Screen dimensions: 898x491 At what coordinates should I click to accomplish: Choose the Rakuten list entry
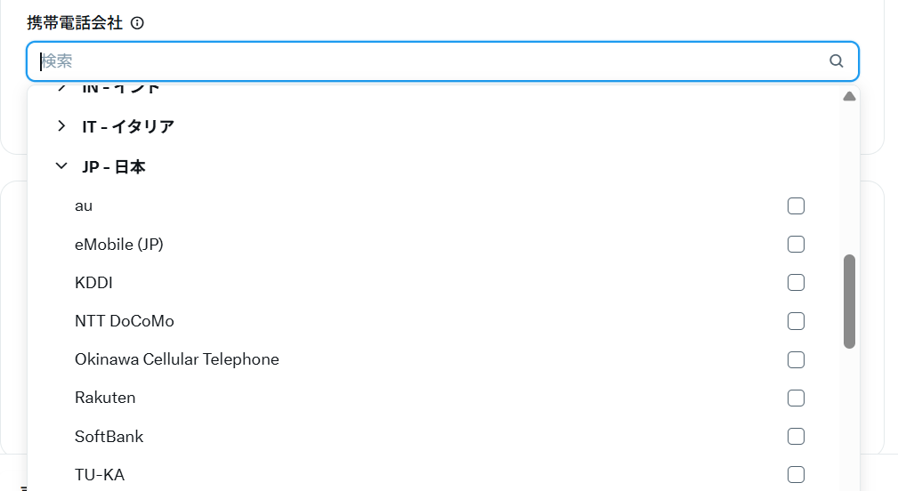pos(105,398)
